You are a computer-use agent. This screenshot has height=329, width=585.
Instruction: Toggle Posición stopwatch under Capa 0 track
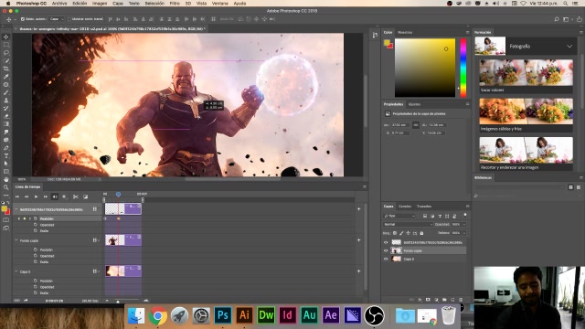click(36, 281)
